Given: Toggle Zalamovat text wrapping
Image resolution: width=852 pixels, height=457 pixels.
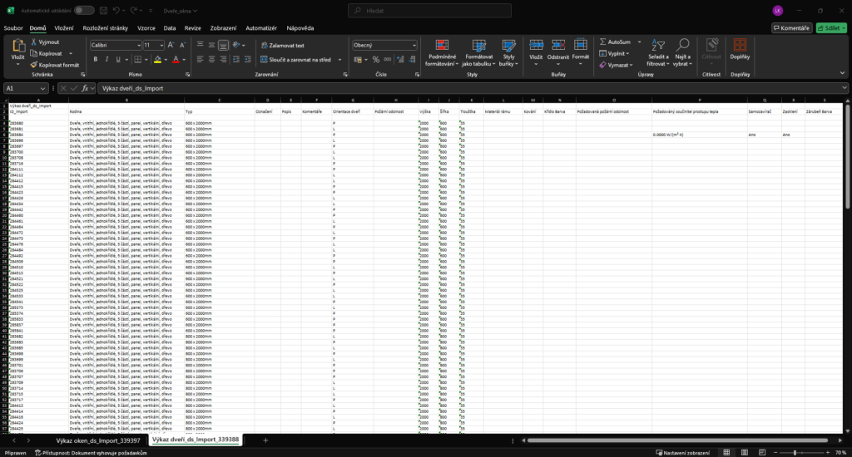Looking at the screenshot, I should pos(283,46).
